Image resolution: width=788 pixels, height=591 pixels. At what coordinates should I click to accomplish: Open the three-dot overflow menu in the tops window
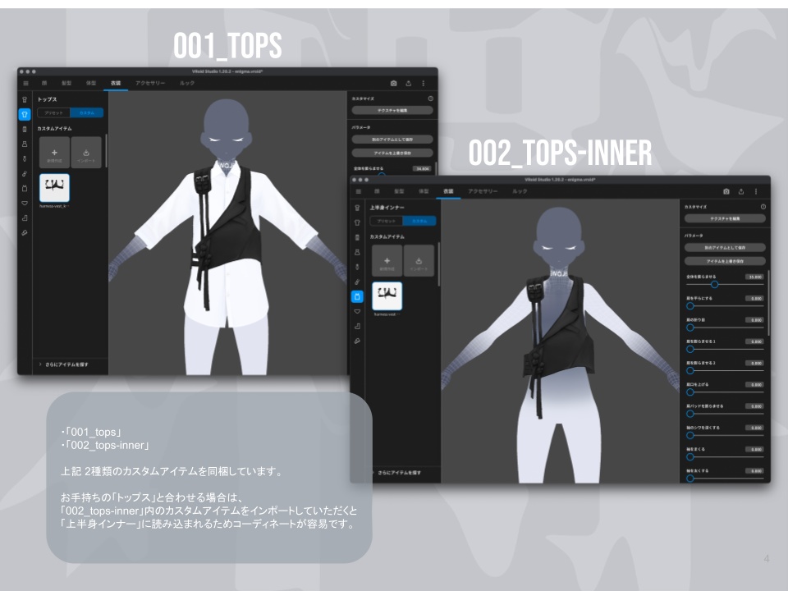423,84
